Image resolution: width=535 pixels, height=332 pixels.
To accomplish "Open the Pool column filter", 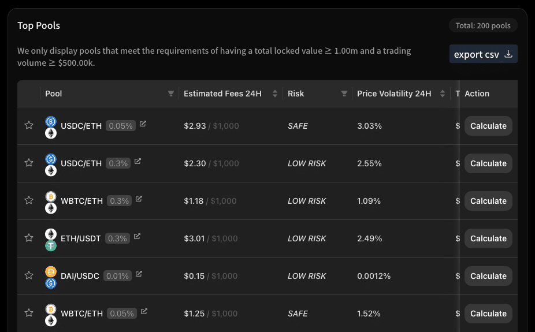I will (x=171, y=94).
